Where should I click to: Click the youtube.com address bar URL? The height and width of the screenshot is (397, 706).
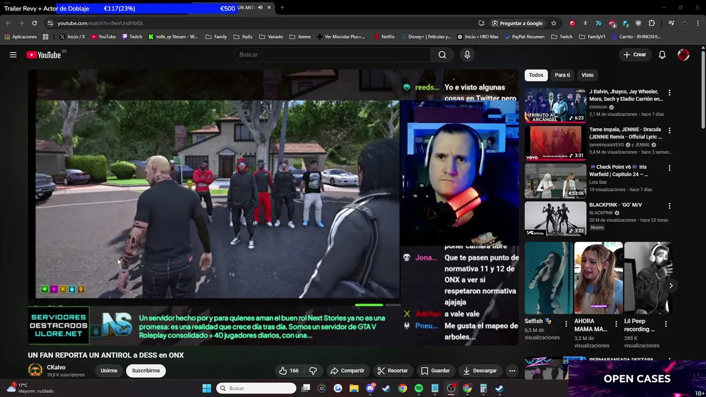[x=100, y=23]
